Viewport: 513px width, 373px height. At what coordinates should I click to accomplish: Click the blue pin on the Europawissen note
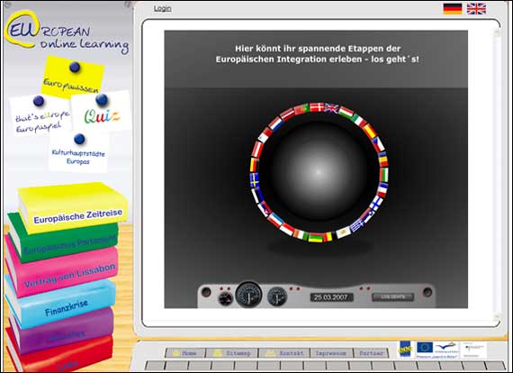point(75,68)
